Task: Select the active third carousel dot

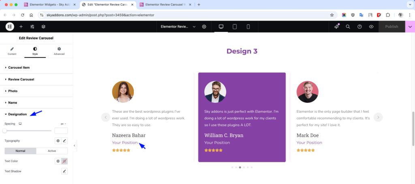Action: click(x=240, y=167)
